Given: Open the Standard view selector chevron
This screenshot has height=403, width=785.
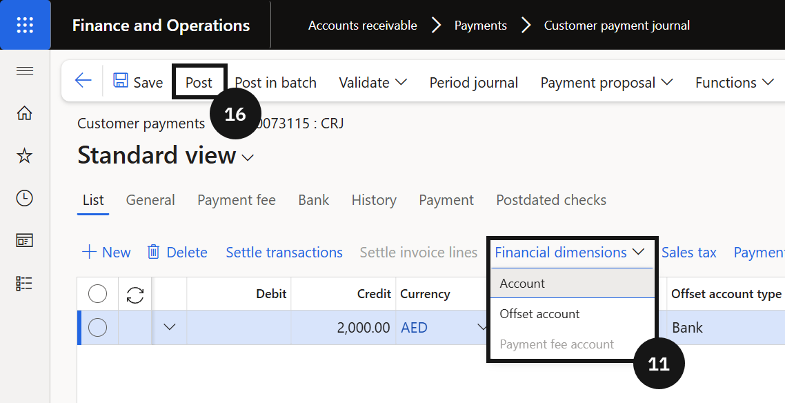Looking at the screenshot, I should click(x=248, y=158).
